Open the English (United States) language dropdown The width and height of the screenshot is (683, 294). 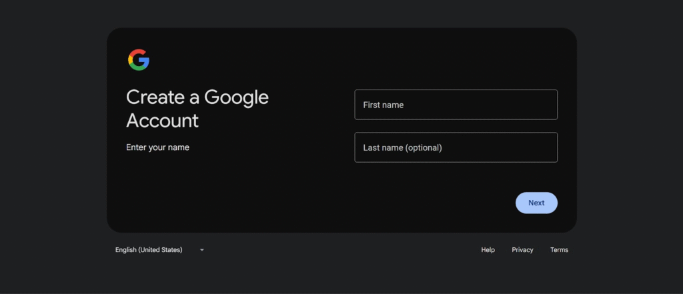pos(159,249)
